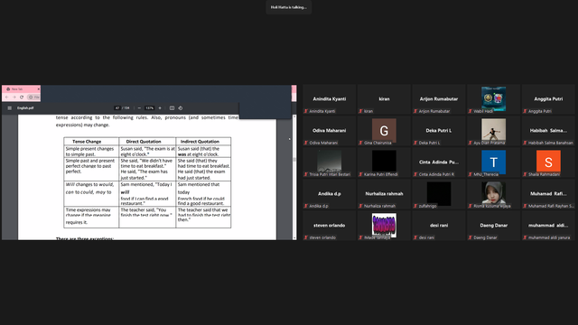Select the Muhamad Rafi participant tile
Screen dimensions: 578x325
(548, 194)
